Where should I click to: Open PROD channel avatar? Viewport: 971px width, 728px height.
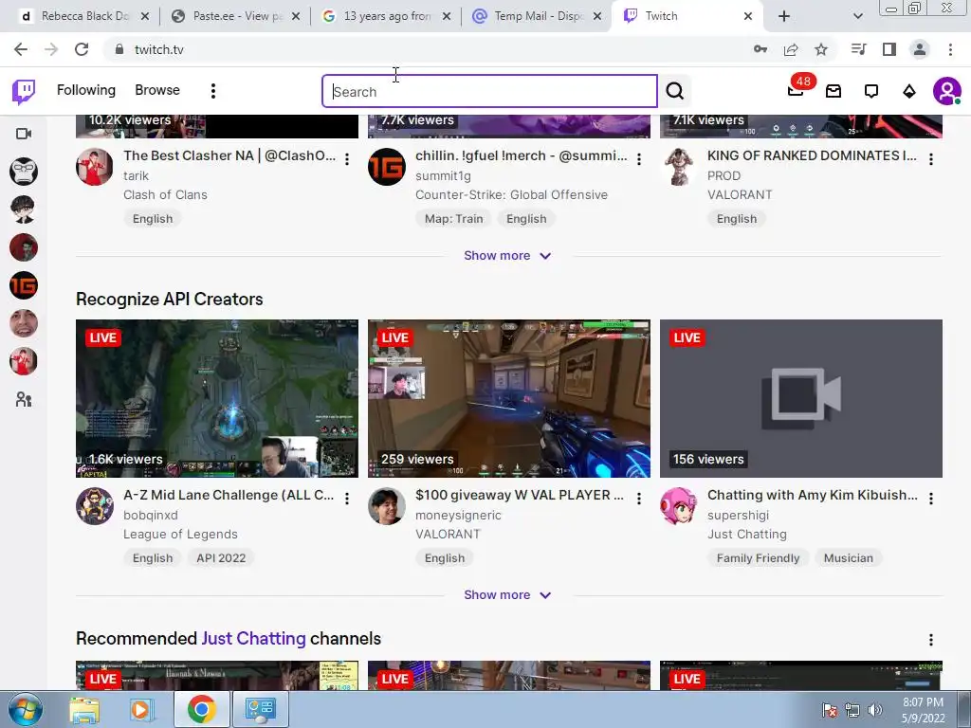click(x=679, y=167)
